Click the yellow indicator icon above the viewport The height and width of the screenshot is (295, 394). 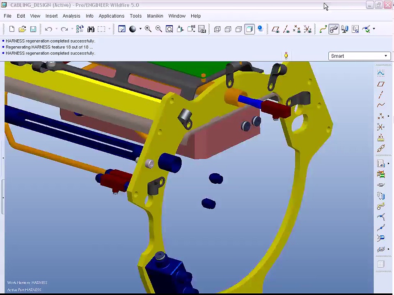pos(286,56)
